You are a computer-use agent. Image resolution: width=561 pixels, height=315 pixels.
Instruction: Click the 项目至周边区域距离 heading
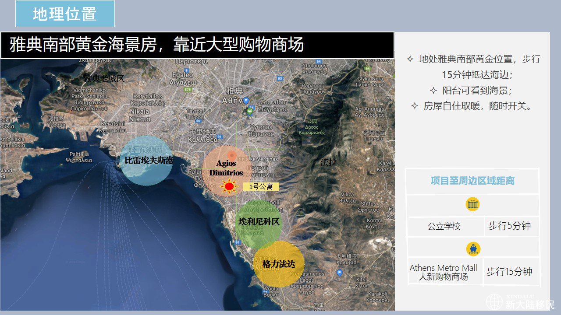point(472,181)
